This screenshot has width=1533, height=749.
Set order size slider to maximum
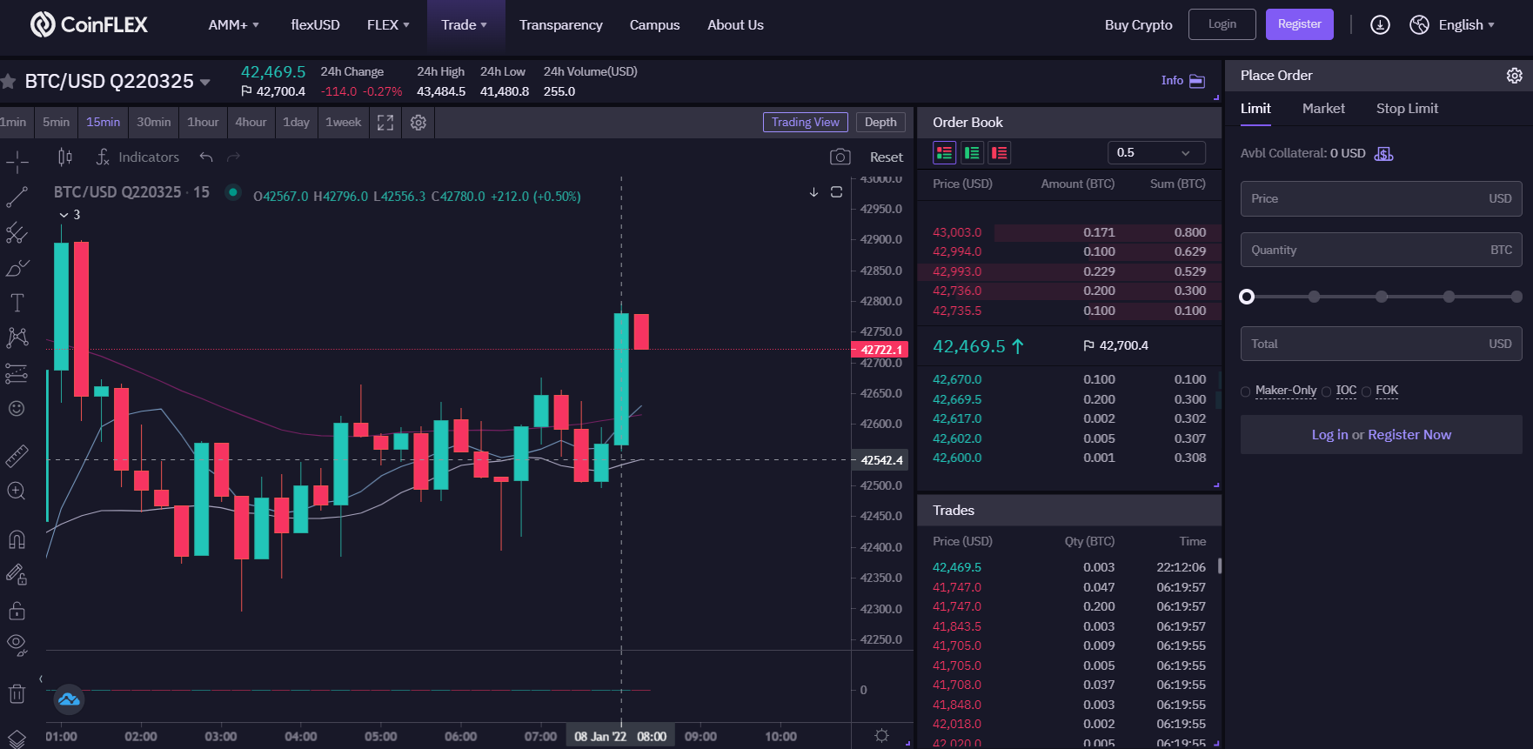(x=1516, y=297)
